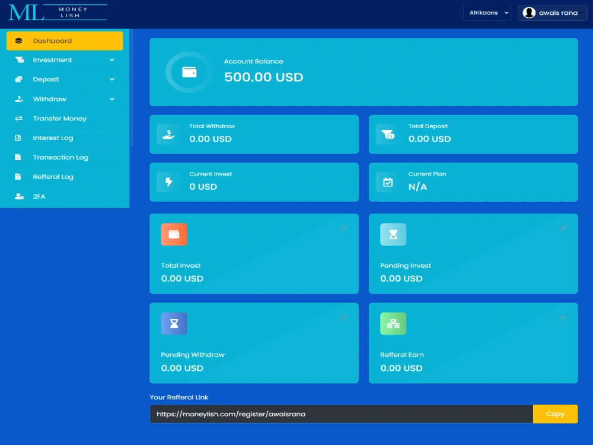Viewport: 593px width, 445px height.
Task: Click the orange wallet icon above Total Invest
Action: click(174, 234)
